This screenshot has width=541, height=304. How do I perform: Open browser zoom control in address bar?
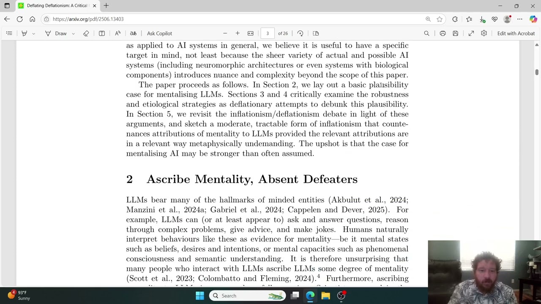pos(428,19)
